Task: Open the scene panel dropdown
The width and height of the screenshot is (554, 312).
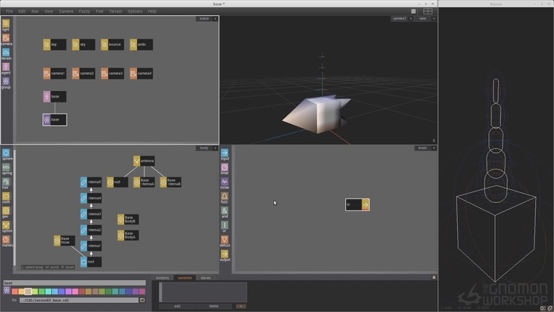Action: 215,19
